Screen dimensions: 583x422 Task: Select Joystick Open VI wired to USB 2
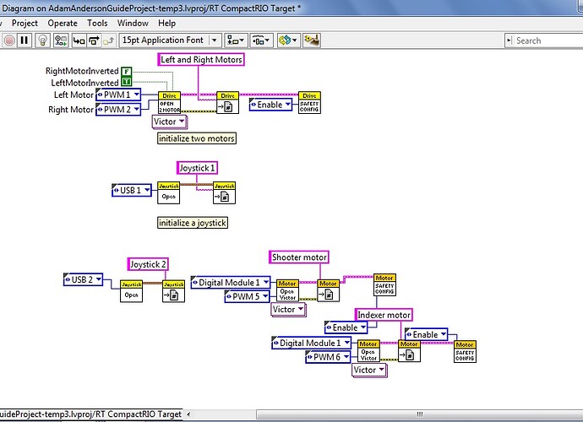pos(131,291)
